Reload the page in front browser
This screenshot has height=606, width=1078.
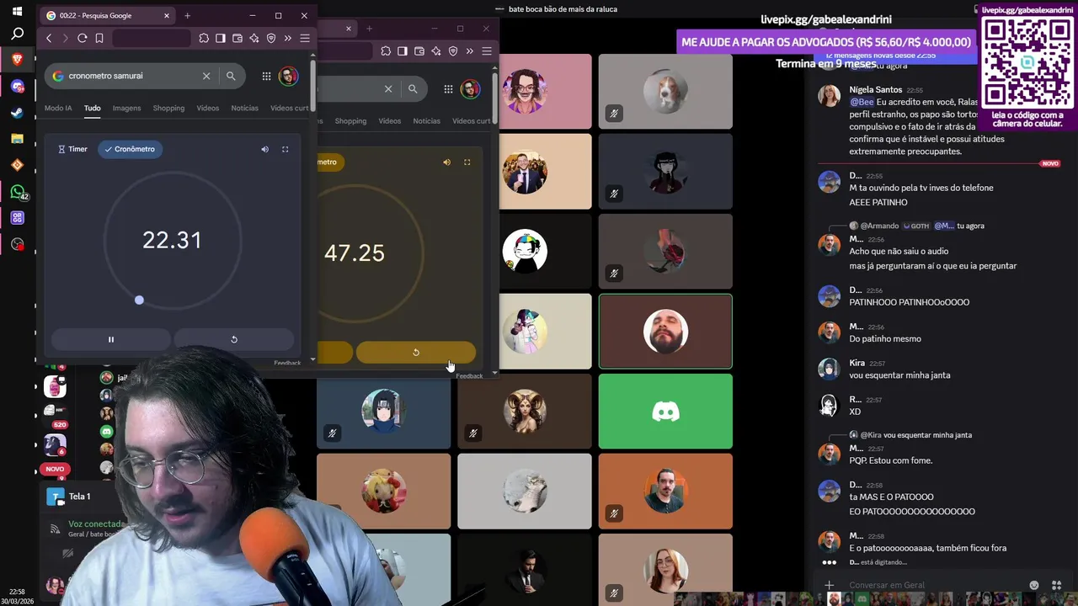pos(83,38)
